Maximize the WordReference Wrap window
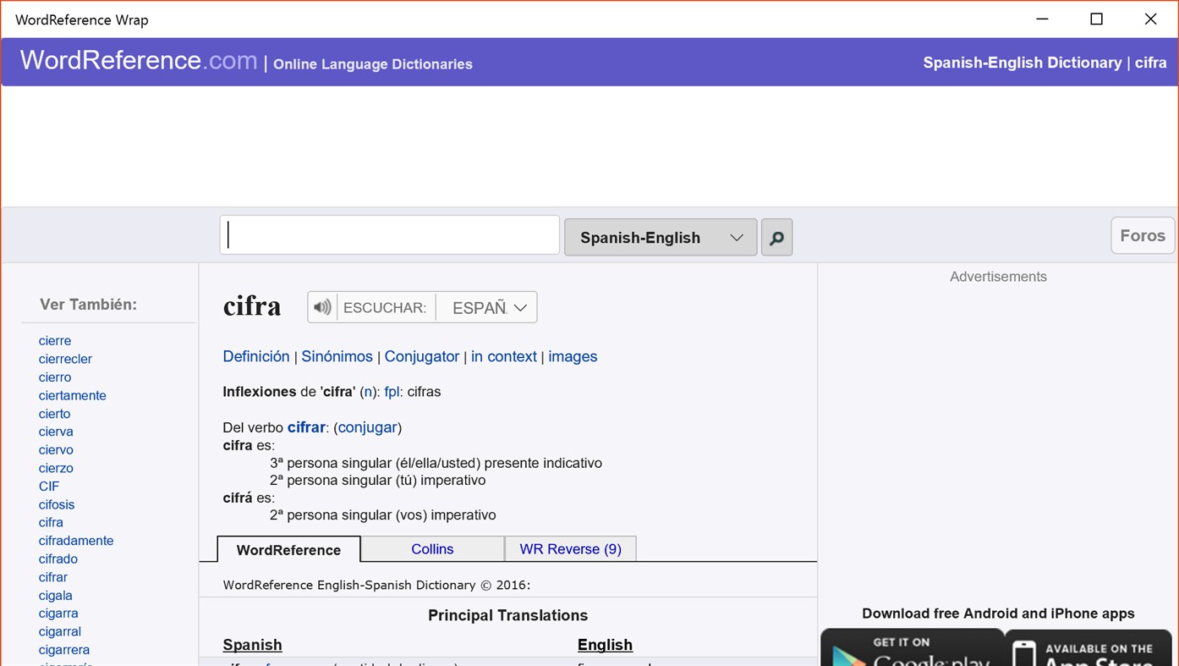Screen dimensions: 1179x666 point(1096,19)
